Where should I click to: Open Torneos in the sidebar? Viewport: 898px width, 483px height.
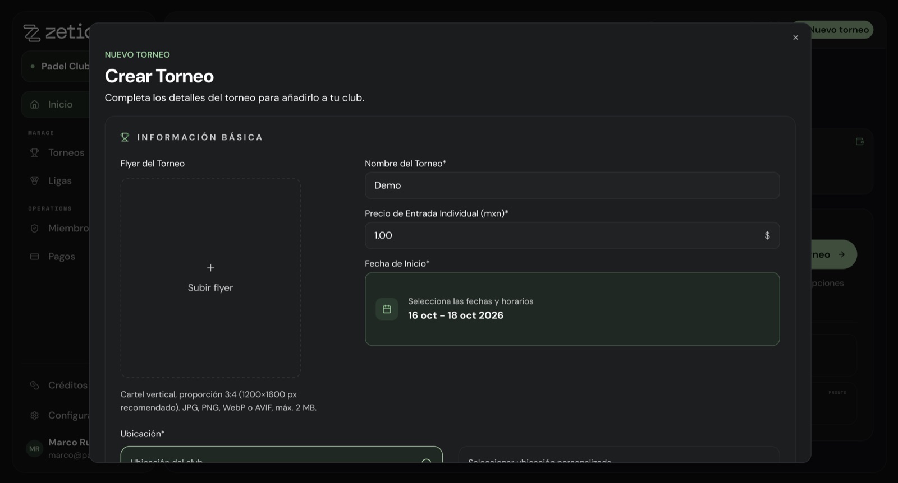pyautogui.click(x=56, y=152)
